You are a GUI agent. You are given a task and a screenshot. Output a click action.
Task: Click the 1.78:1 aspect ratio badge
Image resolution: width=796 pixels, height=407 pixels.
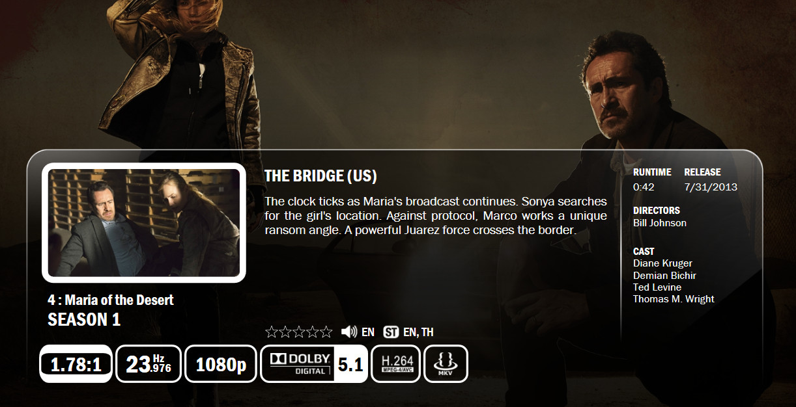point(76,364)
